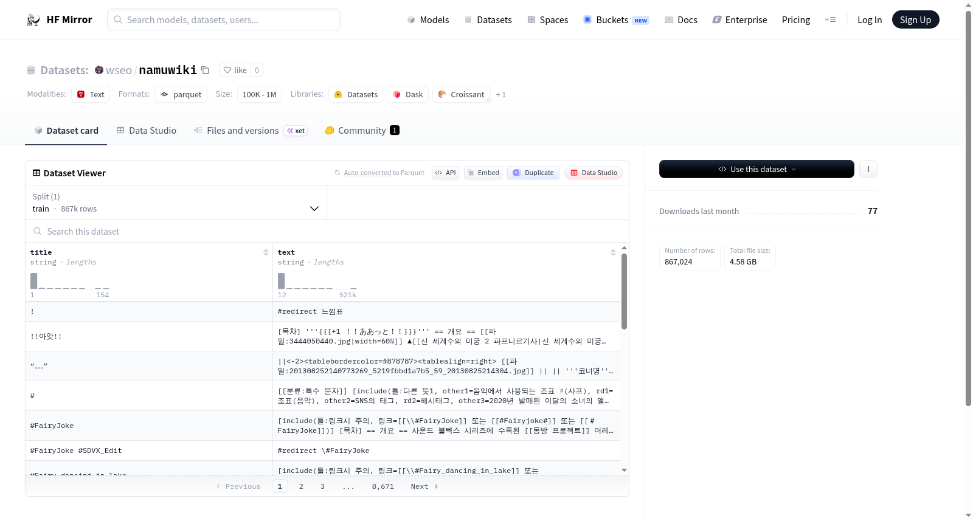Screen dimensions: 973x521
Task: Click the red Data Studio button
Action: coord(593,173)
